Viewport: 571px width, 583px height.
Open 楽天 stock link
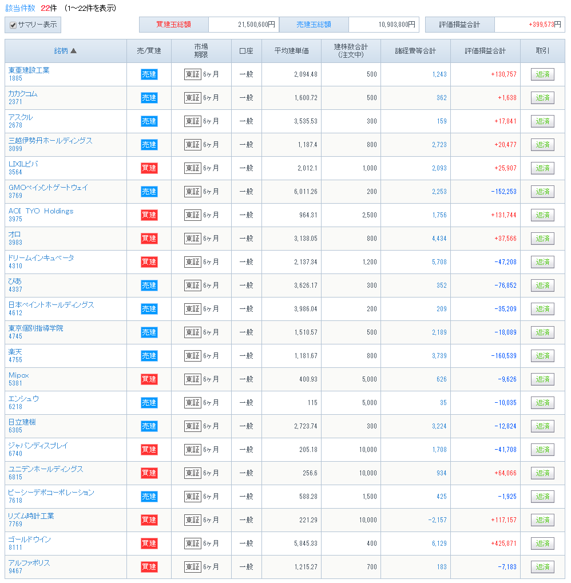15,351
